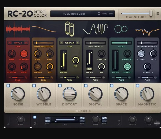Click the Magnitude slider handle
This screenshot has height=139, width=161.
[x=151, y=13]
